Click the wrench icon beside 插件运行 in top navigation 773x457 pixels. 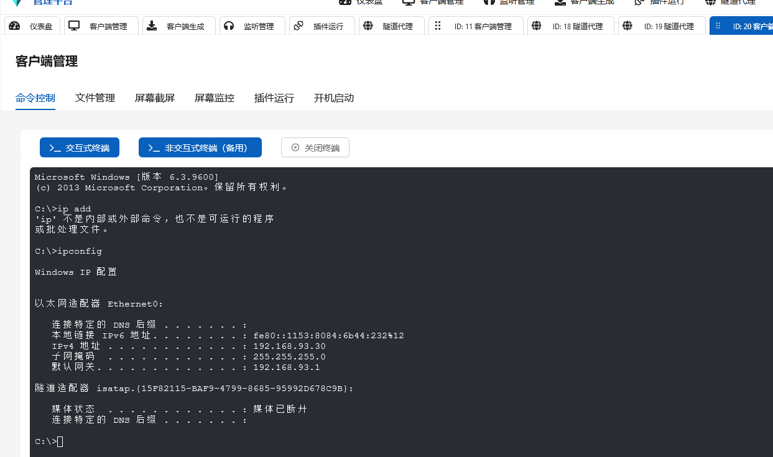pos(637,2)
